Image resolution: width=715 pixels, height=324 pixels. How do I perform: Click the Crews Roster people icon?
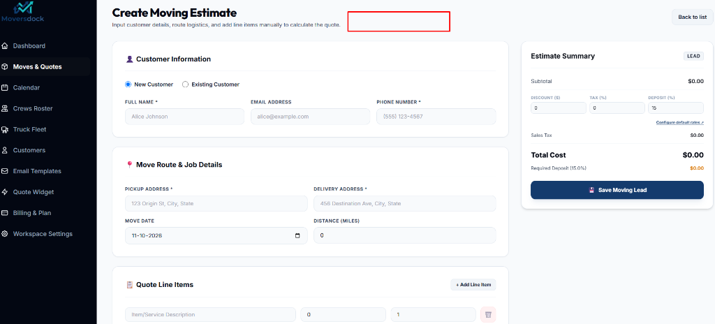pyautogui.click(x=5, y=109)
